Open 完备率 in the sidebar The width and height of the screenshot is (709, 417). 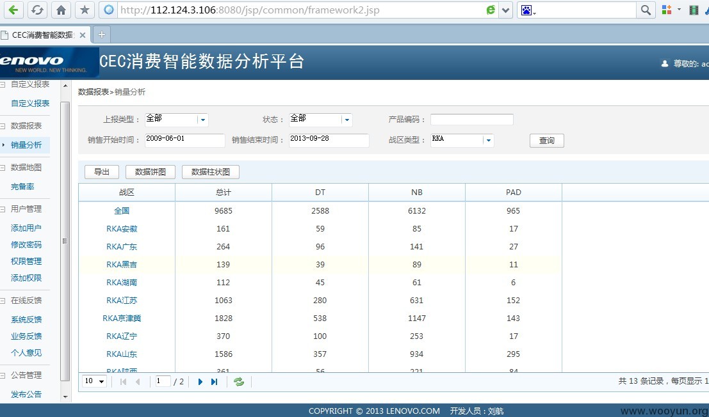pyautogui.click(x=22, y=186)
